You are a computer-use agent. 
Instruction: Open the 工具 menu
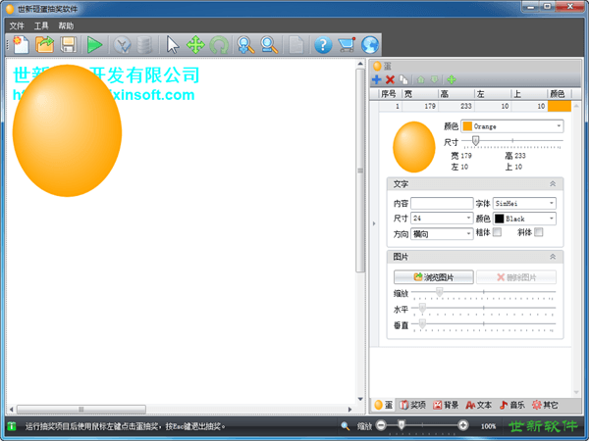click(41, 24)
